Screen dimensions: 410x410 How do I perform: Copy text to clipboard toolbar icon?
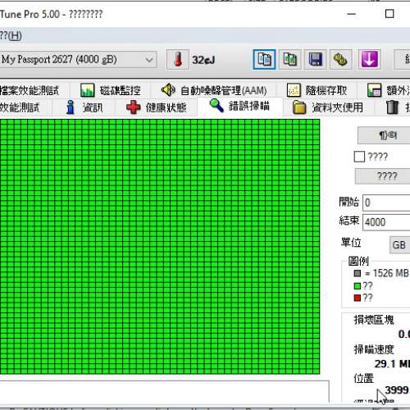[x=264, y=59]
